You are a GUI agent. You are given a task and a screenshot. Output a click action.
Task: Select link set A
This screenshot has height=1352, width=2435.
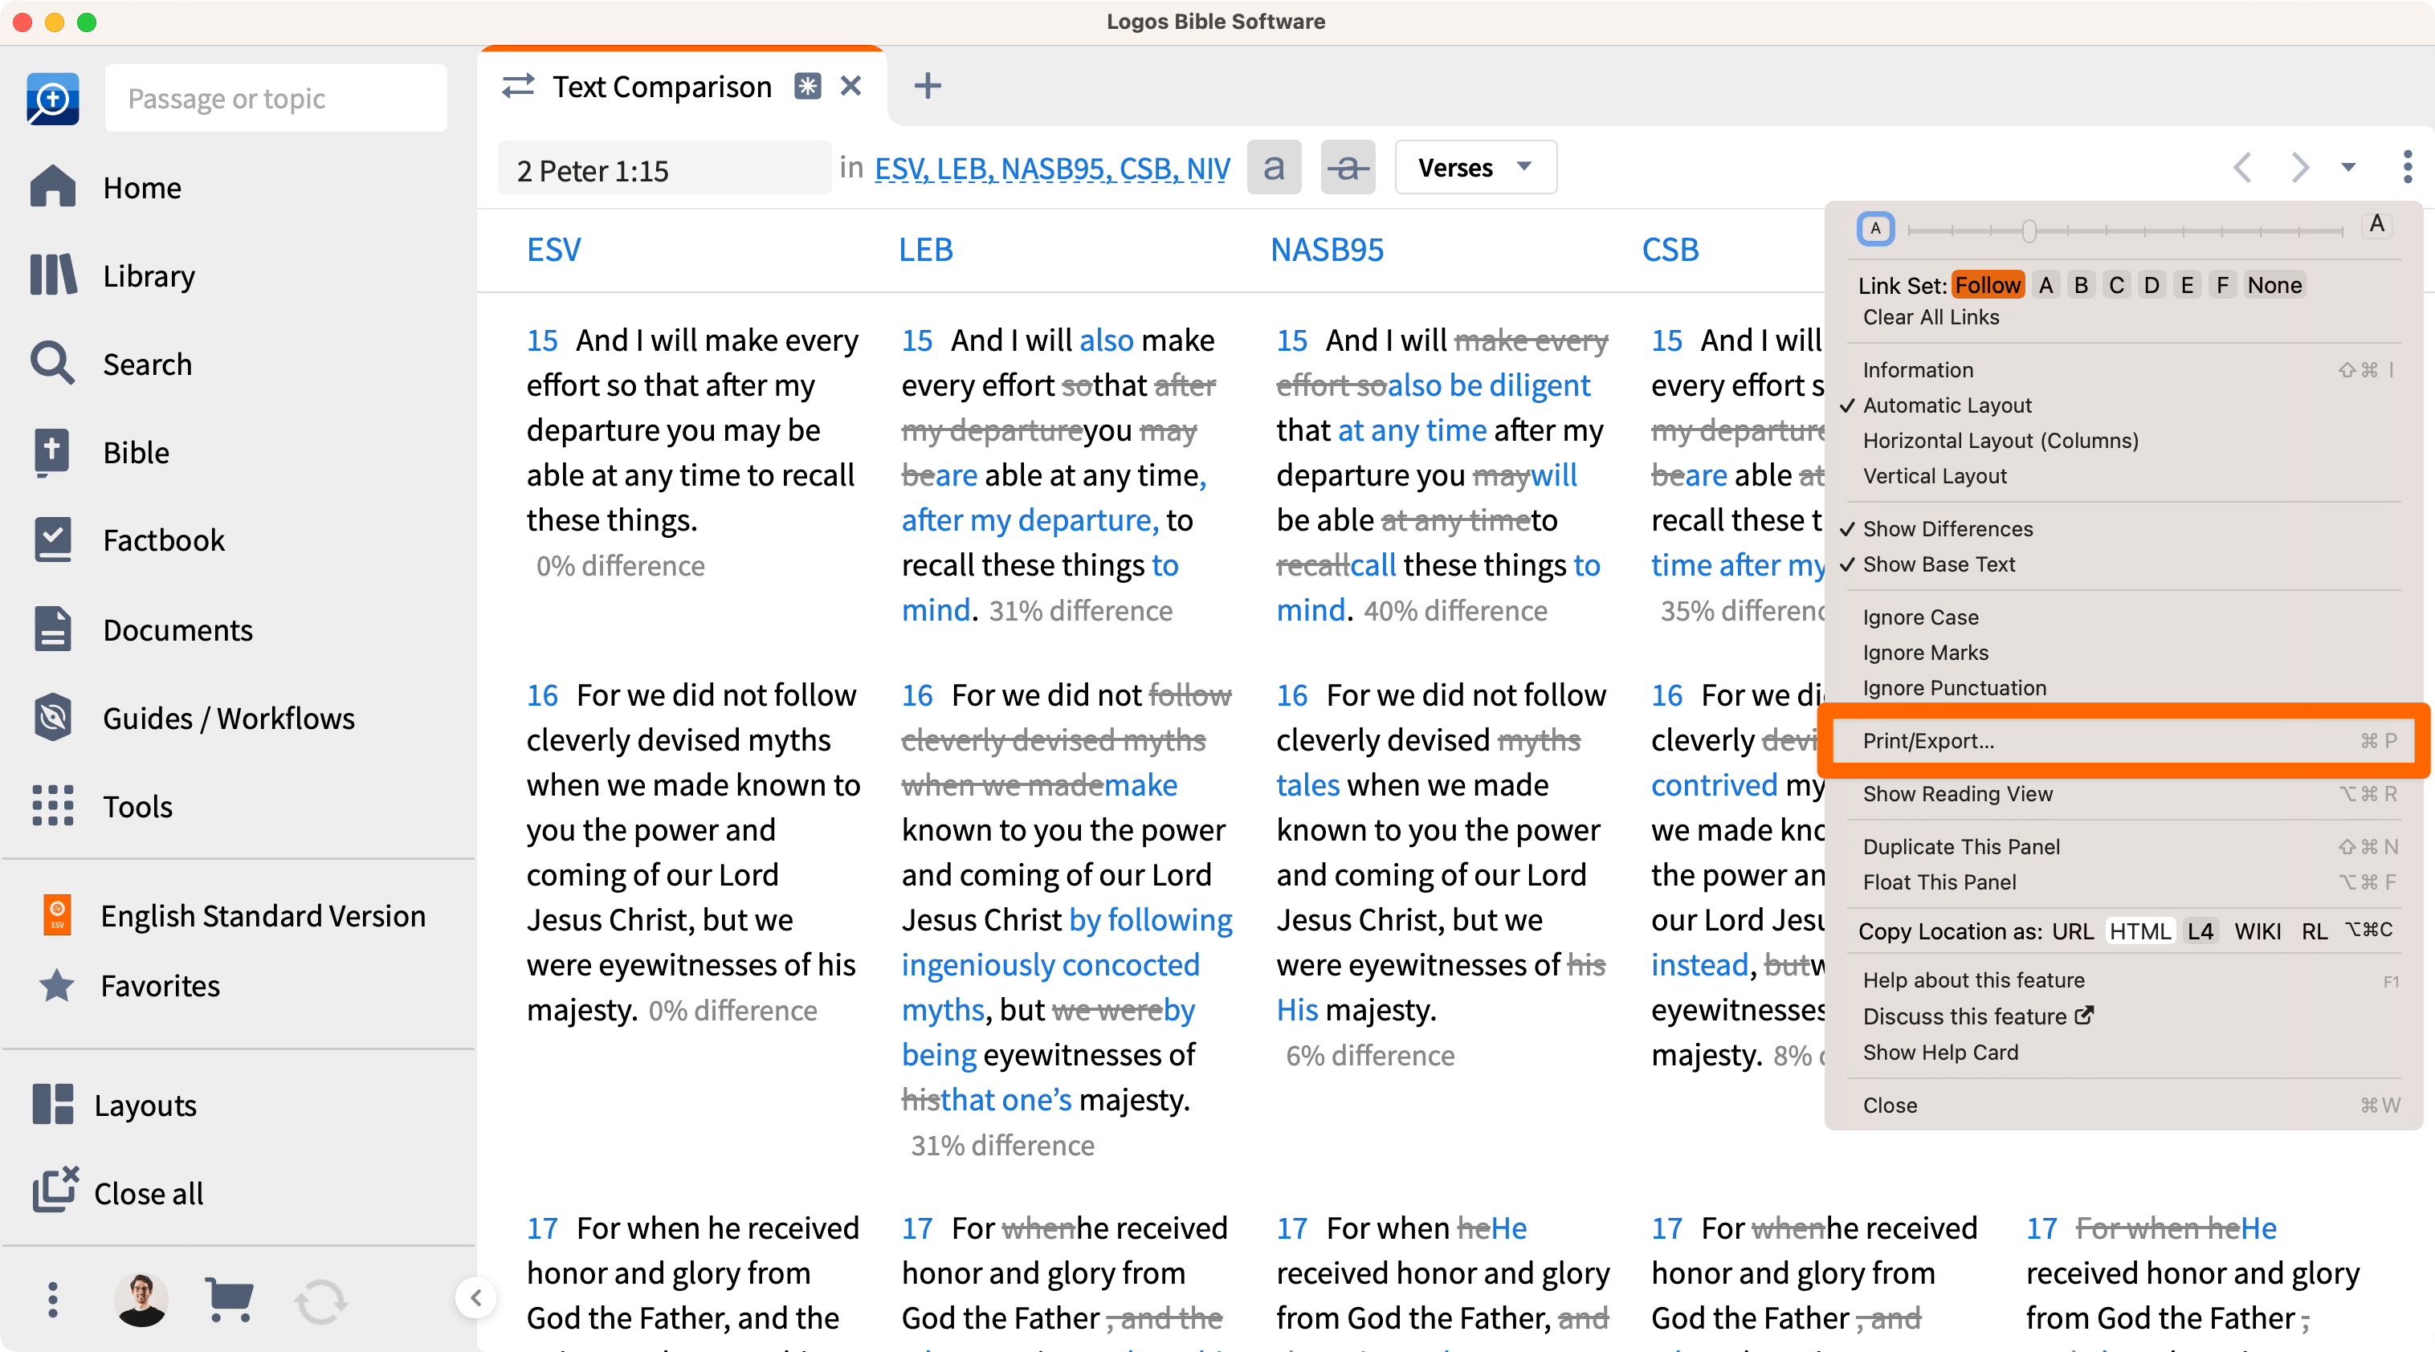click(2045, 284)
